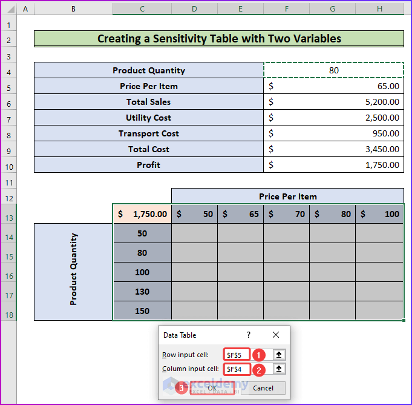The height and width of the screenshot is (405, 412).
Task: Click the Row input cell field
Action: point(248,355)
